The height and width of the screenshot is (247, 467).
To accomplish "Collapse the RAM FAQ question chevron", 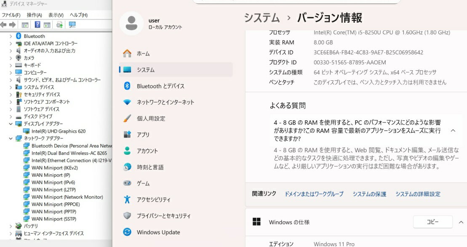I will click(453, 130).
